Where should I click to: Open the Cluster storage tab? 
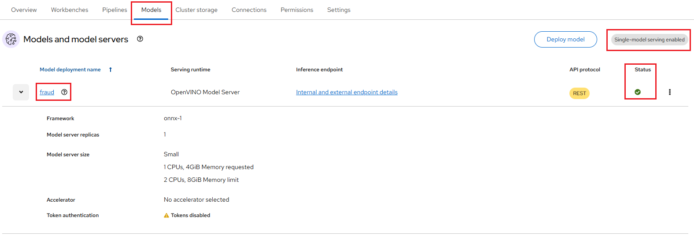click(x=196, y=10)
